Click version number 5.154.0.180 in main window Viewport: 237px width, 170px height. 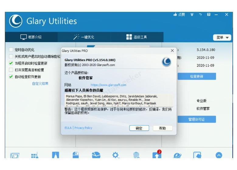pyautogui.click(x=206, y=50)
